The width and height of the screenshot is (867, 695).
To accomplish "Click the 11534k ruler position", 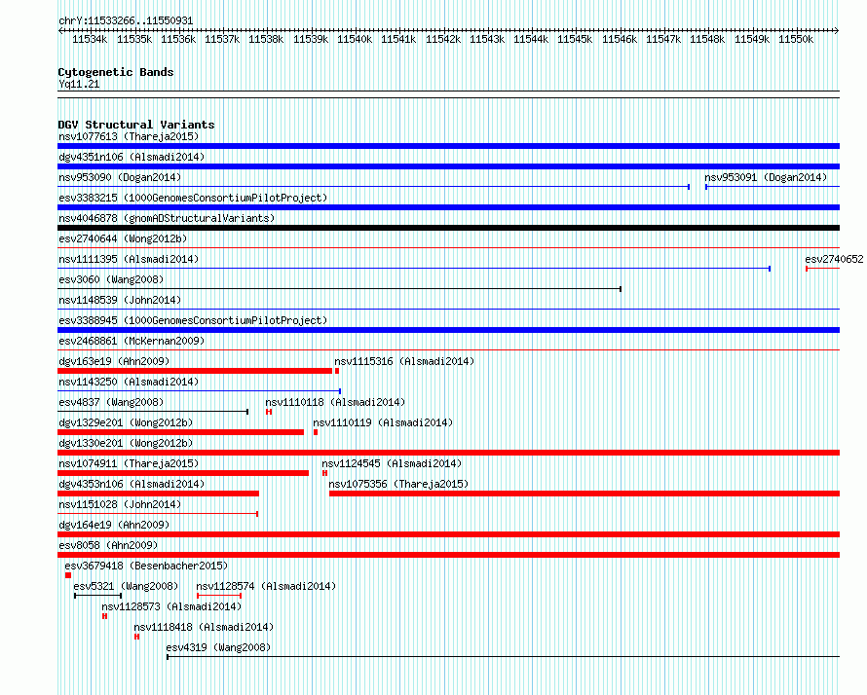I will click(90, 40).
